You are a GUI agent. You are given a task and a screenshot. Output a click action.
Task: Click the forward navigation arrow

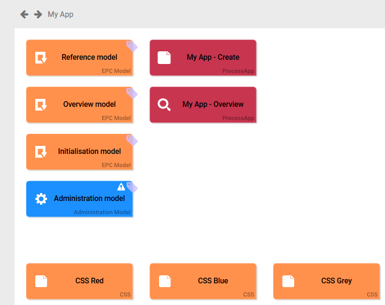pyautogui.click(x=37, y=15)
